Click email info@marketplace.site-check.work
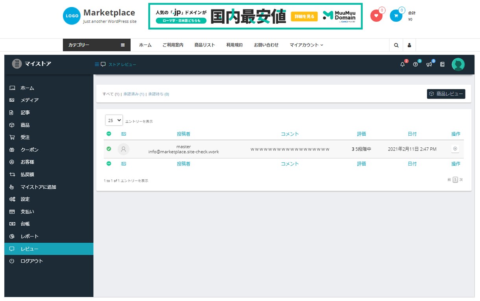The height and width of the screenshot is (301, 480). coord(184,152)
